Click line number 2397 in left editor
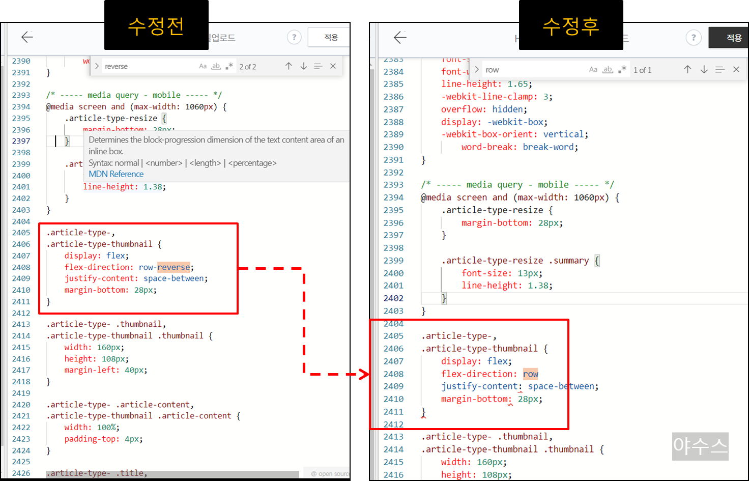749x481 pixels. (x=21, y=141)
